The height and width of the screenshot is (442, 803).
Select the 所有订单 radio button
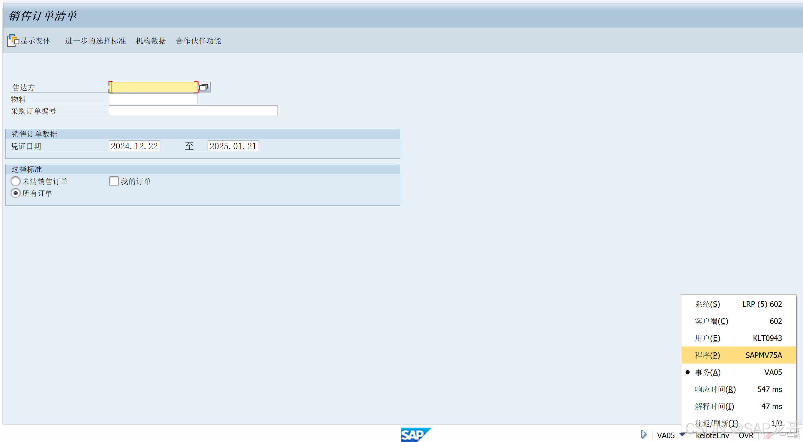click(15, 193)
